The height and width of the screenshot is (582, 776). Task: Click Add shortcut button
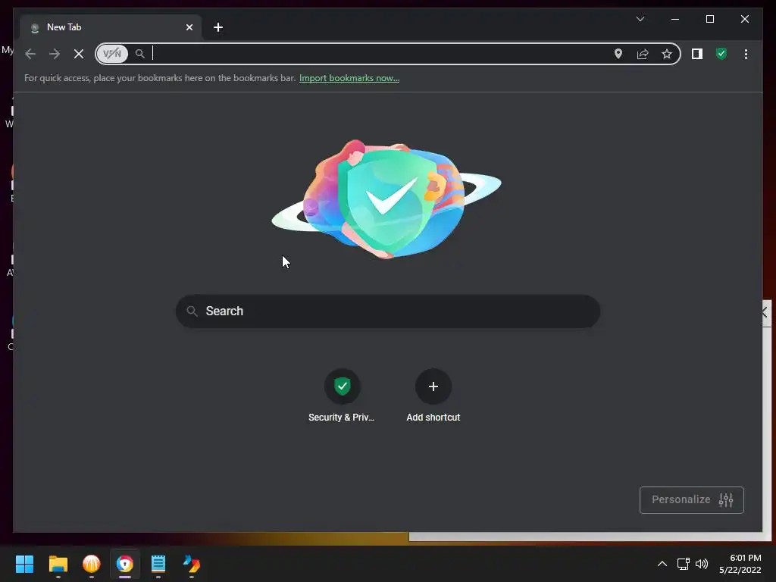point(433,396)
